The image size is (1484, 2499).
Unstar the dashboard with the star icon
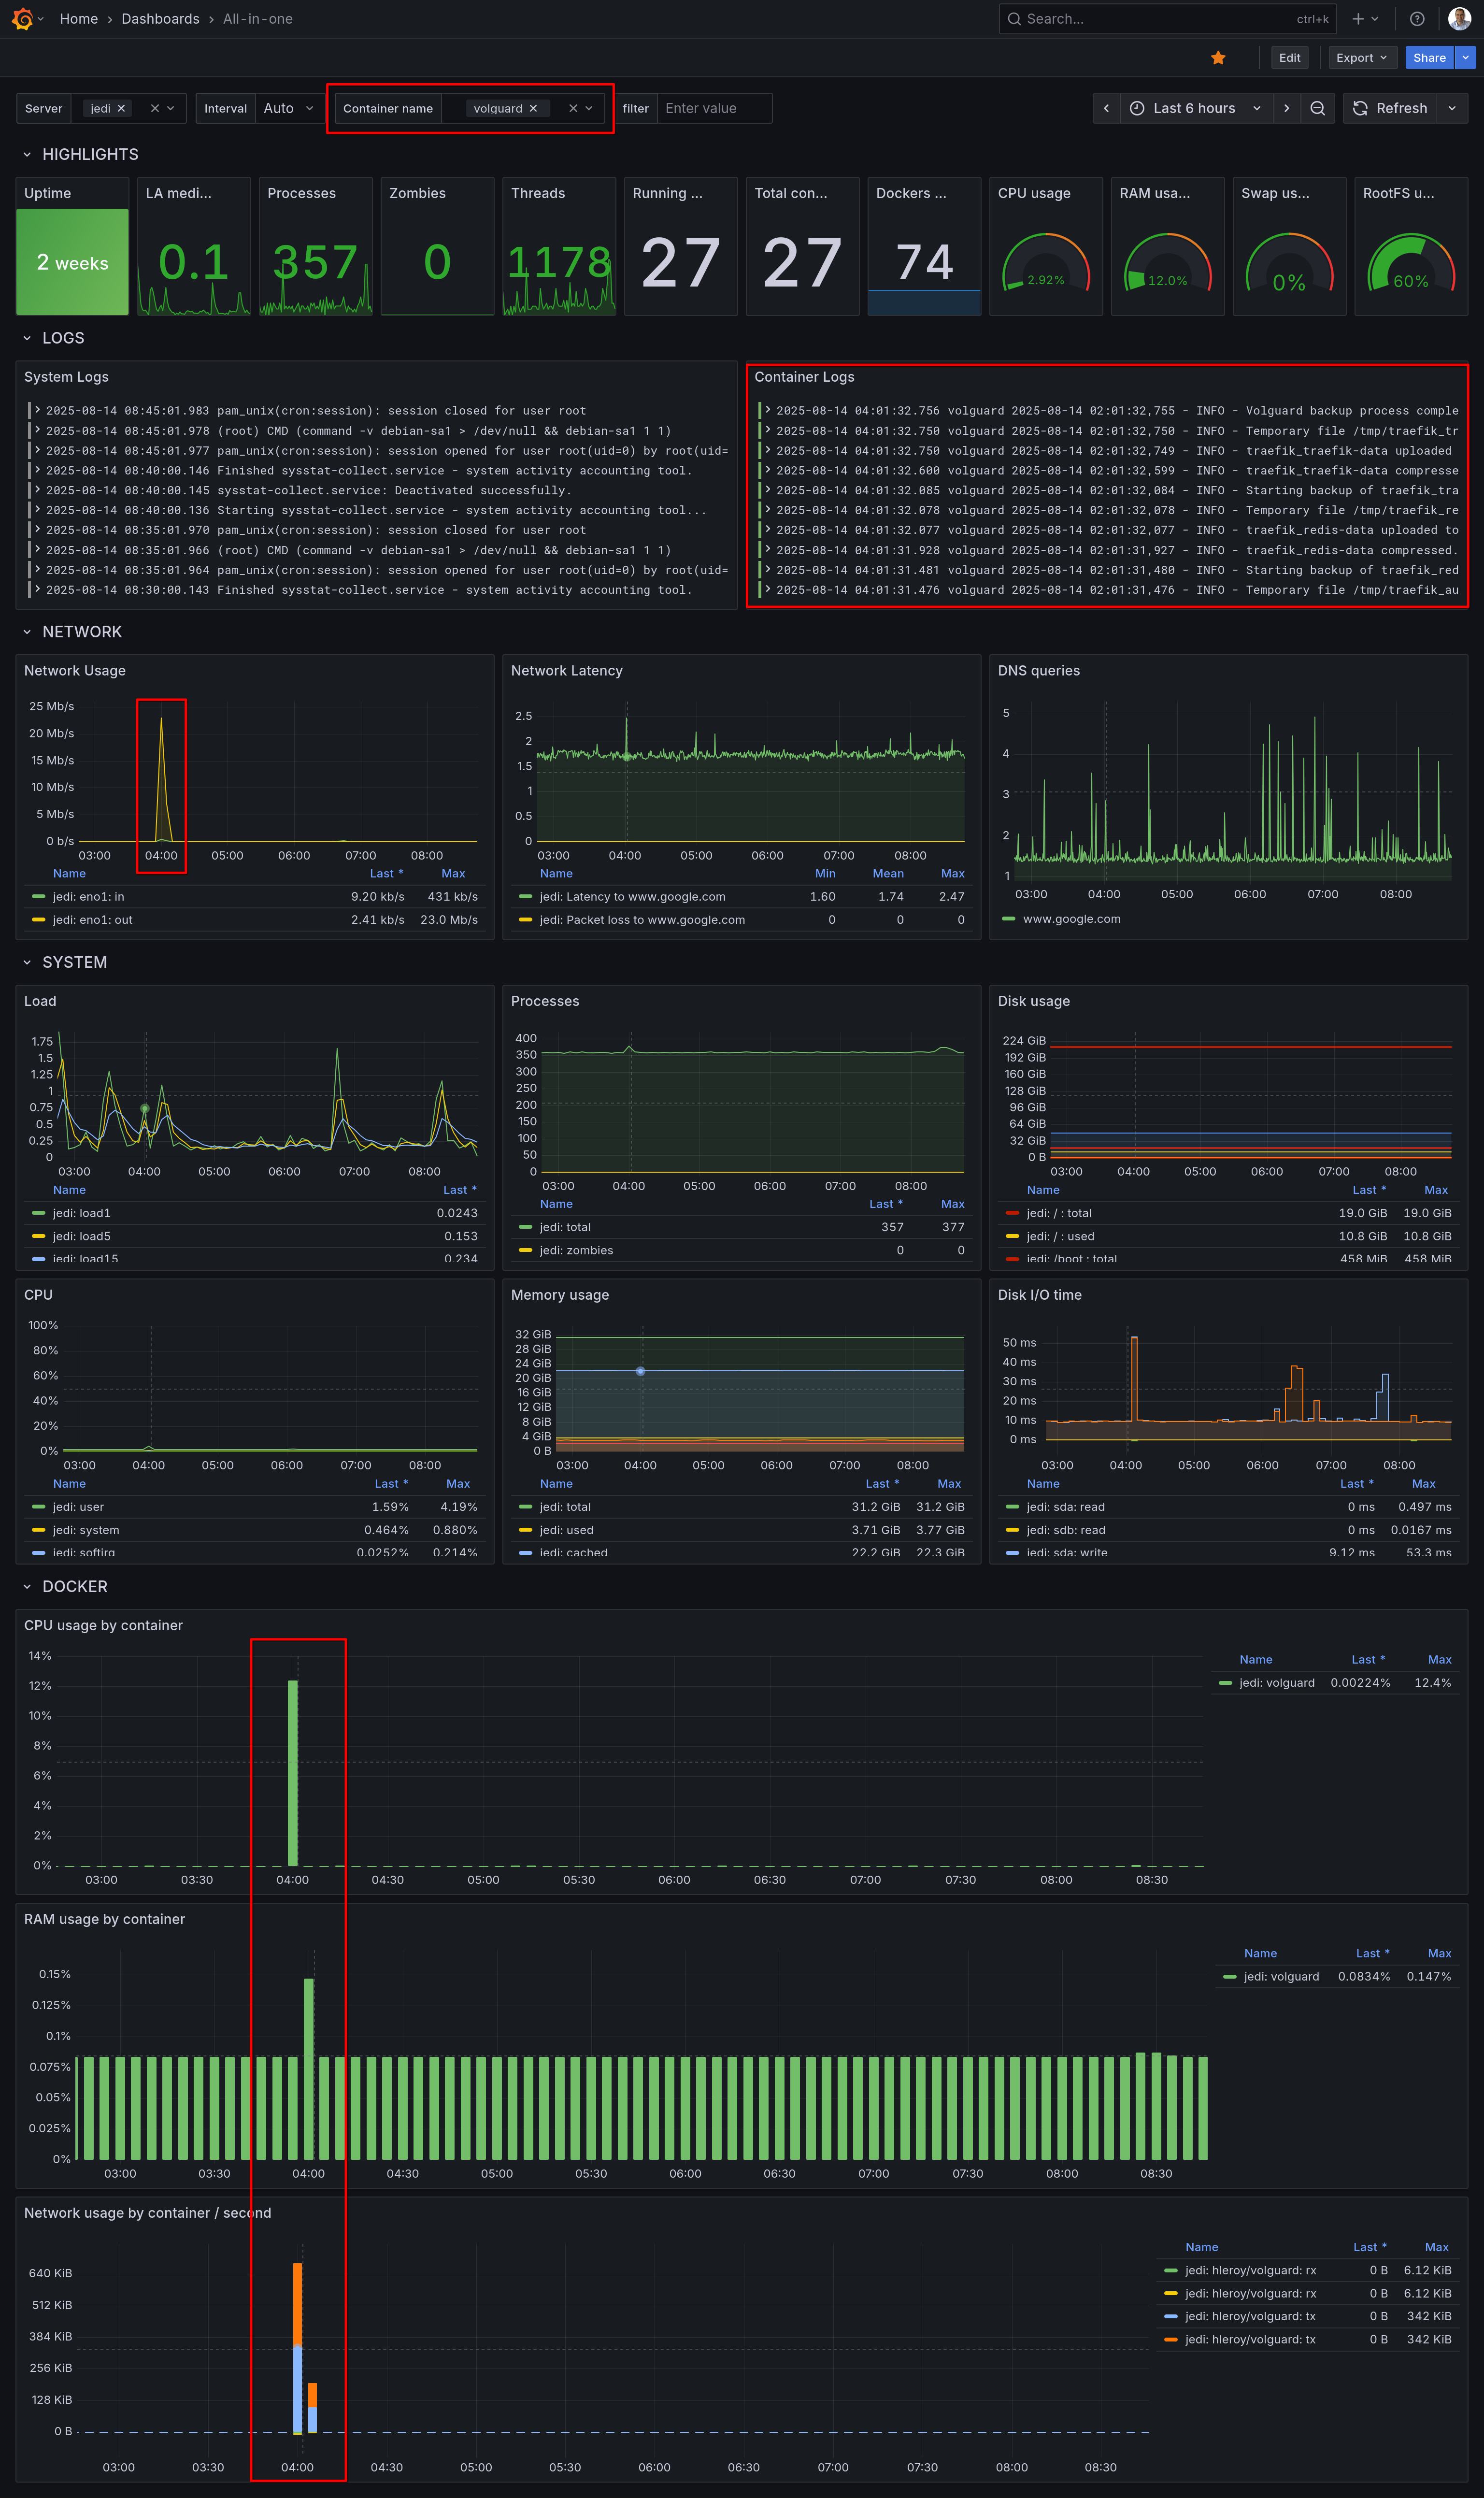pos(1217,58)
